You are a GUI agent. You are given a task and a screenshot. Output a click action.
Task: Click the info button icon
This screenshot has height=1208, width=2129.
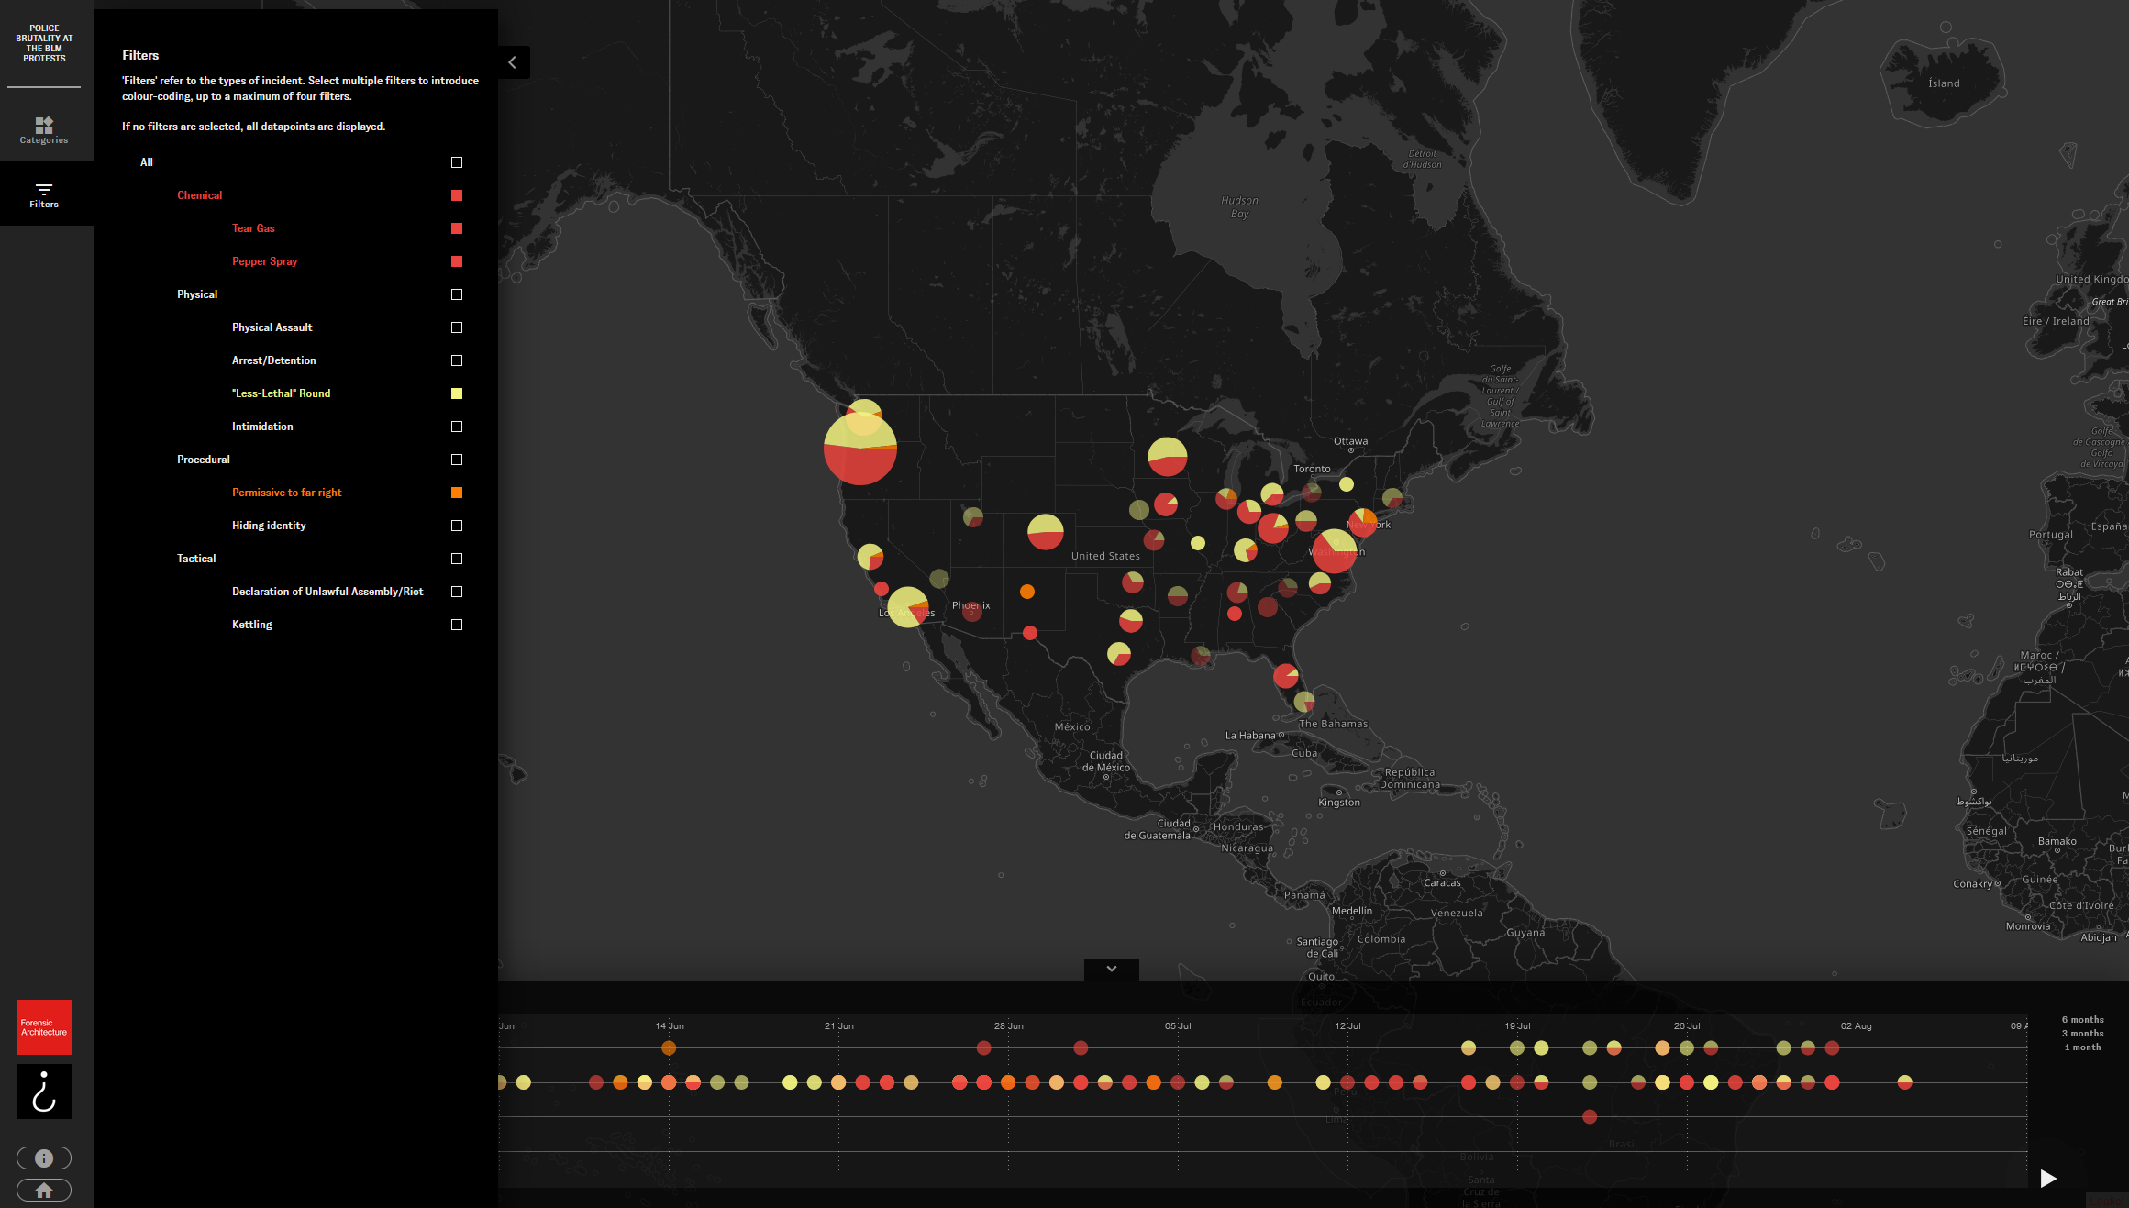pyautogui.click(x=44, y=1158)
